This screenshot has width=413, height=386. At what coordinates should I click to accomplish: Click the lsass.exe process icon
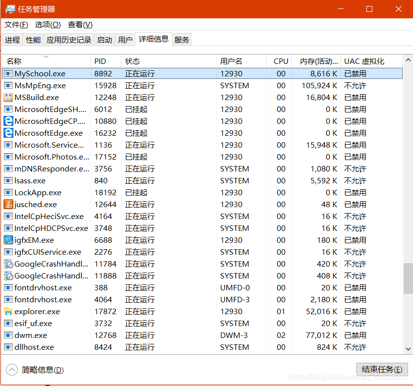tap(8, 180)
